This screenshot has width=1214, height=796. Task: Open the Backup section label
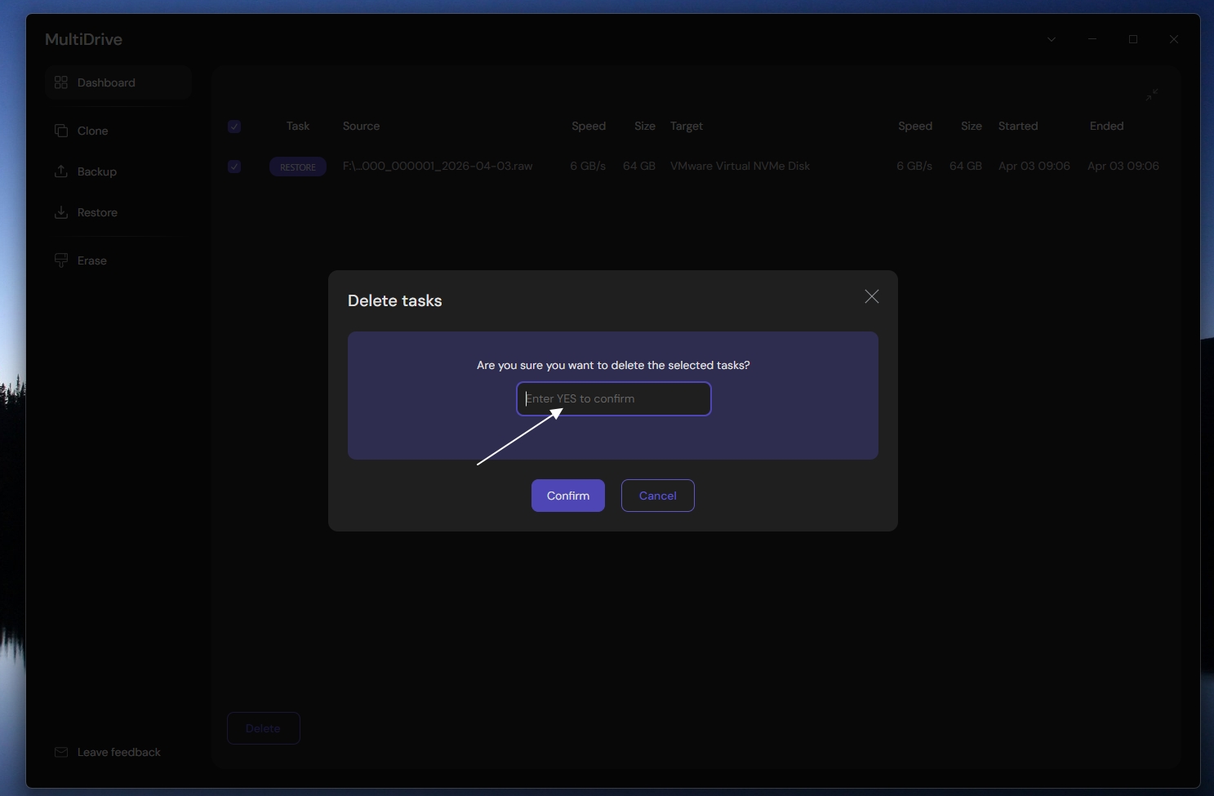pyautogui.click(x=97, y=171)
